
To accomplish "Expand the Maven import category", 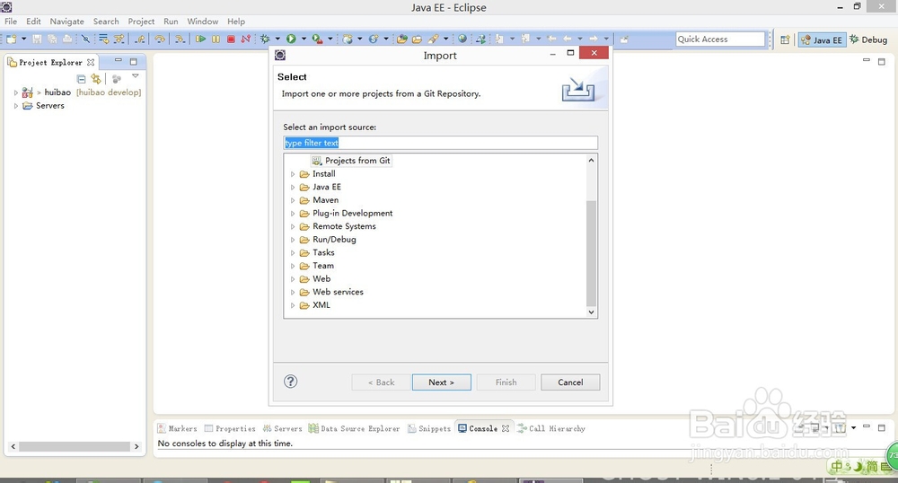I will pos(293,200).
